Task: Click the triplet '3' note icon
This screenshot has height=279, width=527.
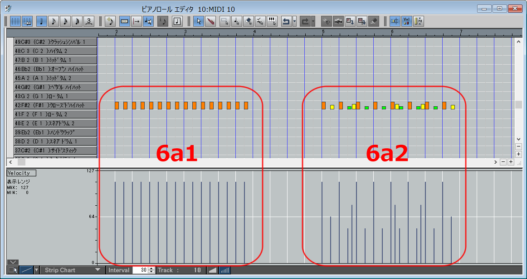Action: pyautogui.click(x=89, y=21)
